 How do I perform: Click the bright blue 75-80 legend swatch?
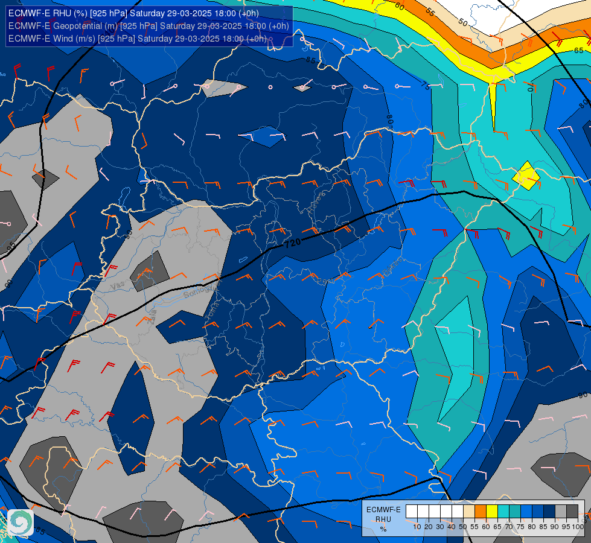(x=526, y=512)
